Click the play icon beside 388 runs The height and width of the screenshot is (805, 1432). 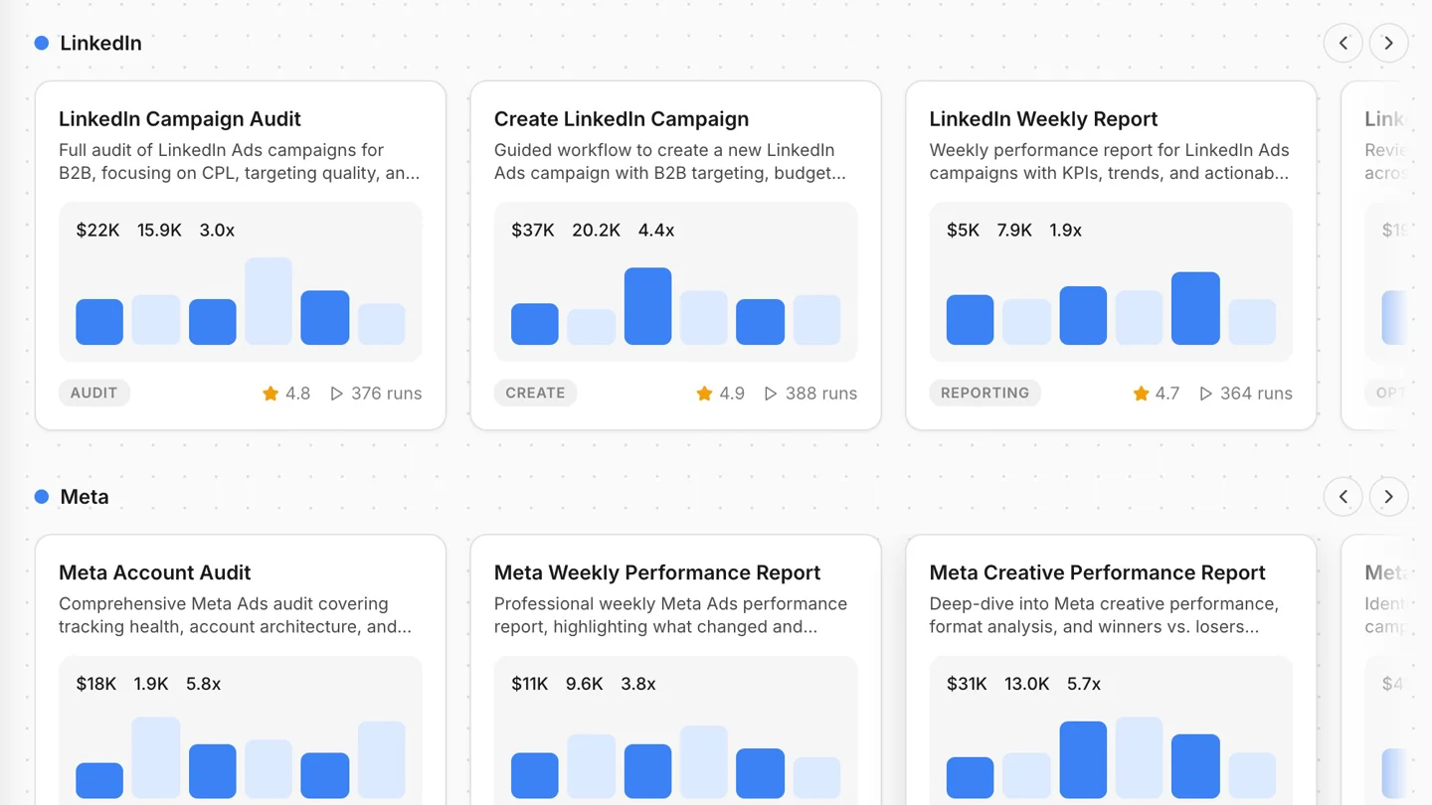771,394
